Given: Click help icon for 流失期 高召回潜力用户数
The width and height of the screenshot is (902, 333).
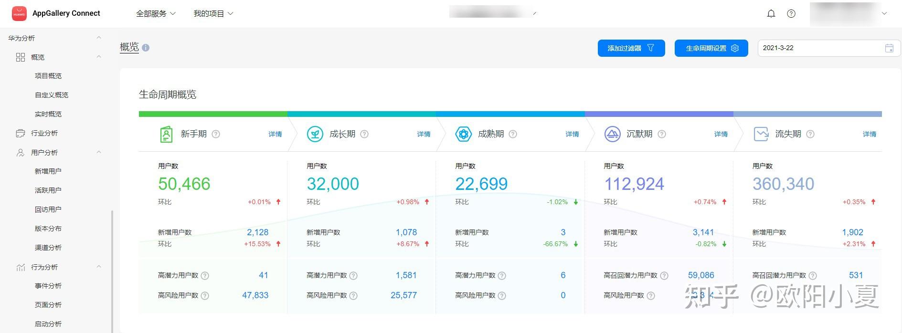Looking at the screenshot, I should (x=813, y=276).
